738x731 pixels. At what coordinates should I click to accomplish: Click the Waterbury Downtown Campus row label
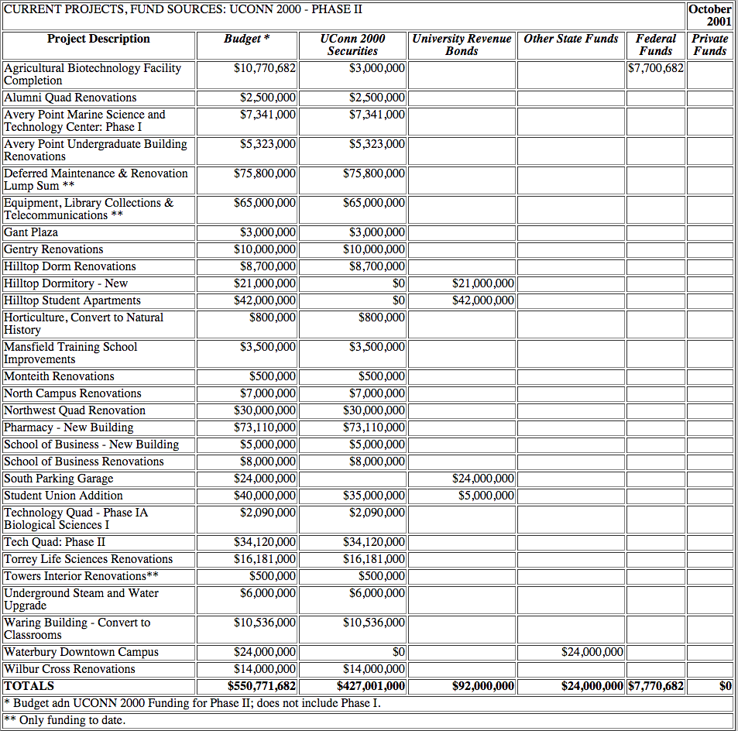81,652
